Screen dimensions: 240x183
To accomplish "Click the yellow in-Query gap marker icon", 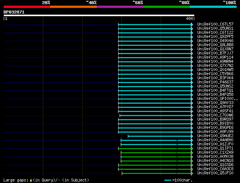I will 31,180.
